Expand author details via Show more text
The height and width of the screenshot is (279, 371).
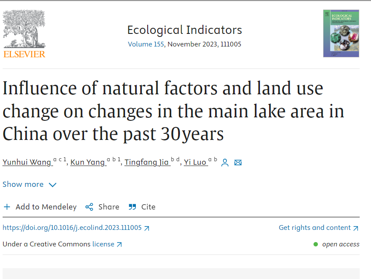(23, 184)
